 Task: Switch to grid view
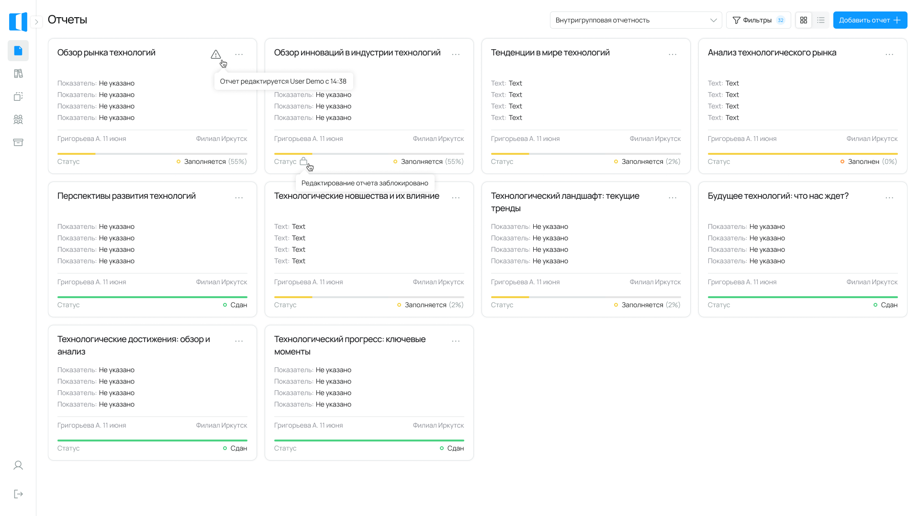click(804, 20)
